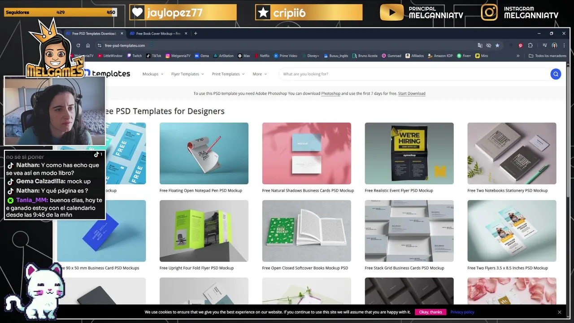
Task: Open the Fiverr bookmark
Action: pos(464,56)
